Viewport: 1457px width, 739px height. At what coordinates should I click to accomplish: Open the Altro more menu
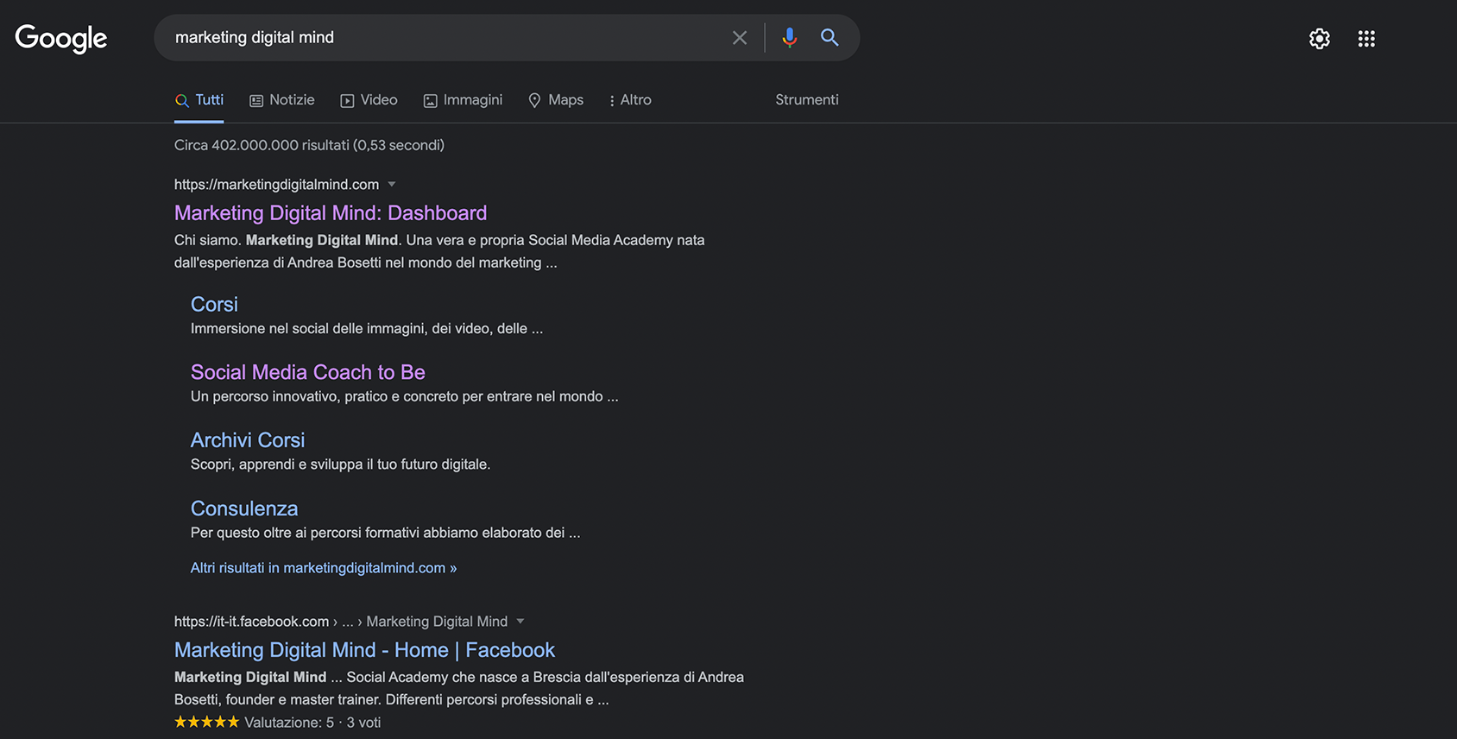[630, 100]
